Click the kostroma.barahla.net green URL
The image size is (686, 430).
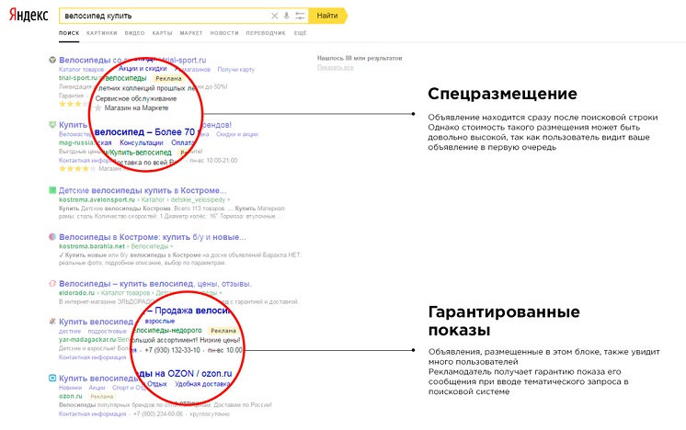tap(92, 246)
